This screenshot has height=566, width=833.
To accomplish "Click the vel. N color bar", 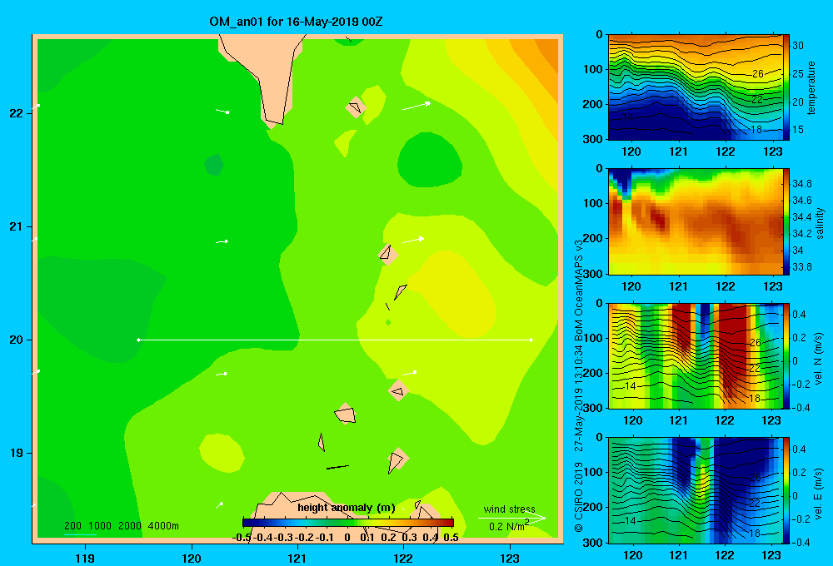I will (786, 356).
